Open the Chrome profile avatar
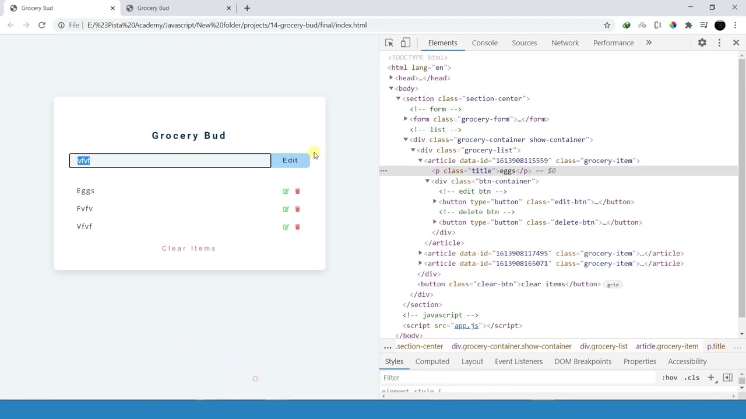 (x=720, y=25)
